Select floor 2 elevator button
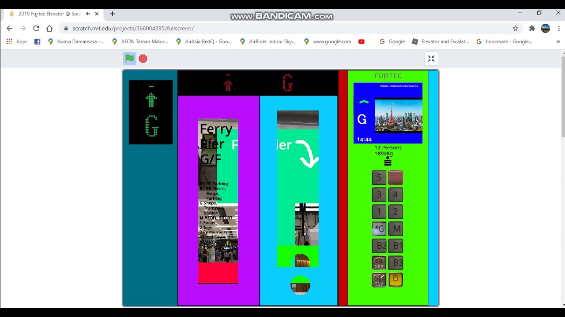This screenshot has width=565, height=317. [395, 212]
